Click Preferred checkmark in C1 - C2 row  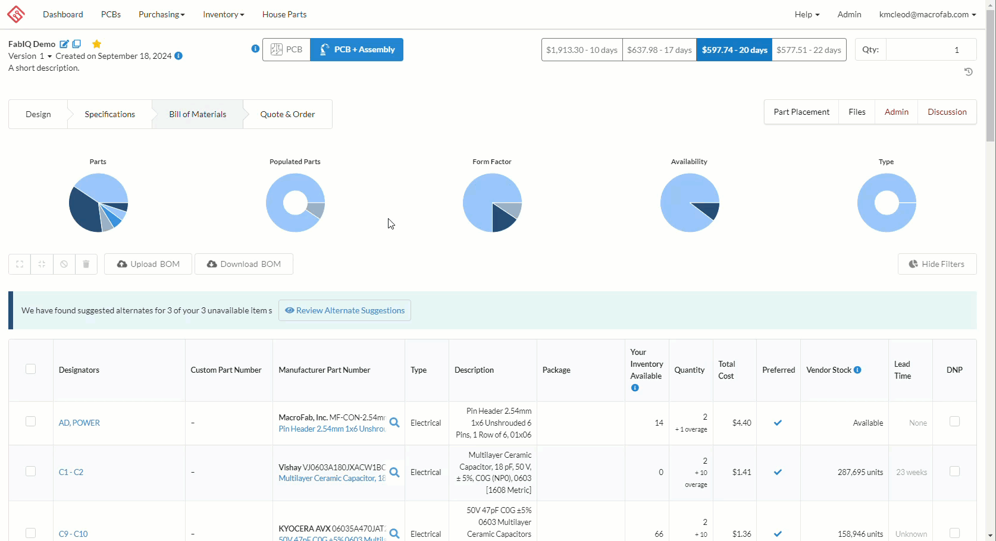778,472
